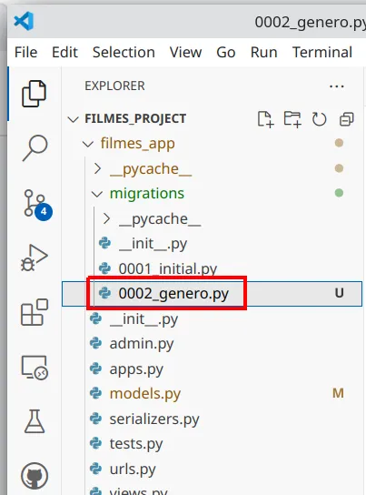Open the Run menu
Screen dimensions: 366x495
click(264, 52)
